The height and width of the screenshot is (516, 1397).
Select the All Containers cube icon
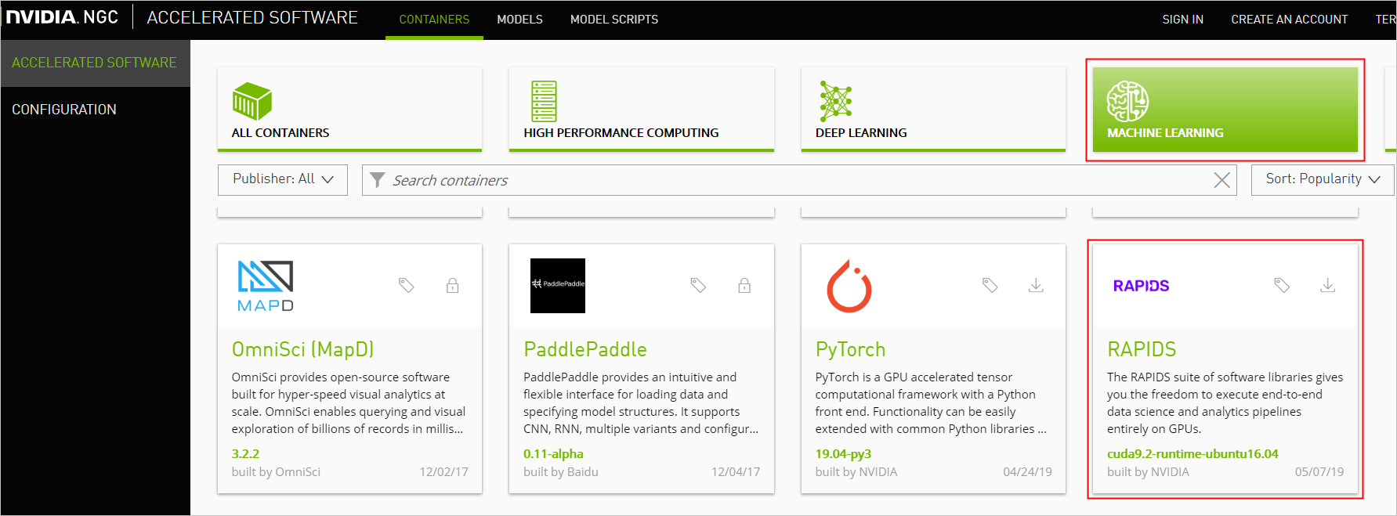[x=252, y=101]
